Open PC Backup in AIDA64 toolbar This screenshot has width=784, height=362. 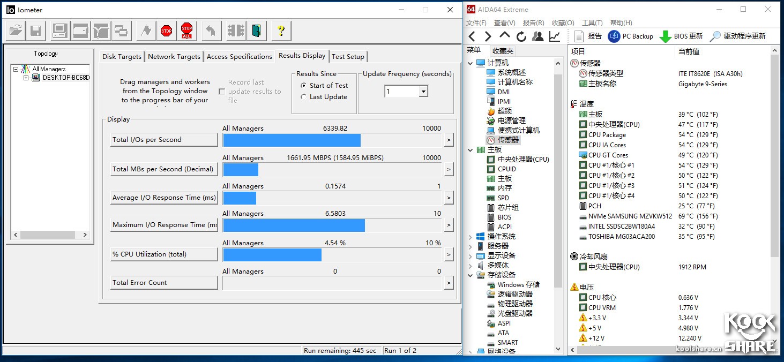[631, 36]
